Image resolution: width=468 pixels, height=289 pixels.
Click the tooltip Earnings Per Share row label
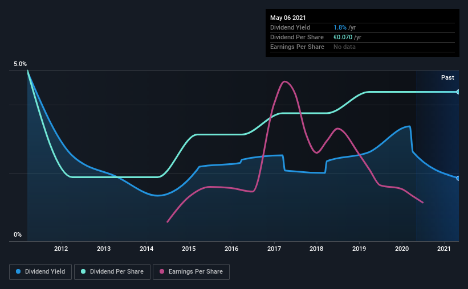(297, 47)
